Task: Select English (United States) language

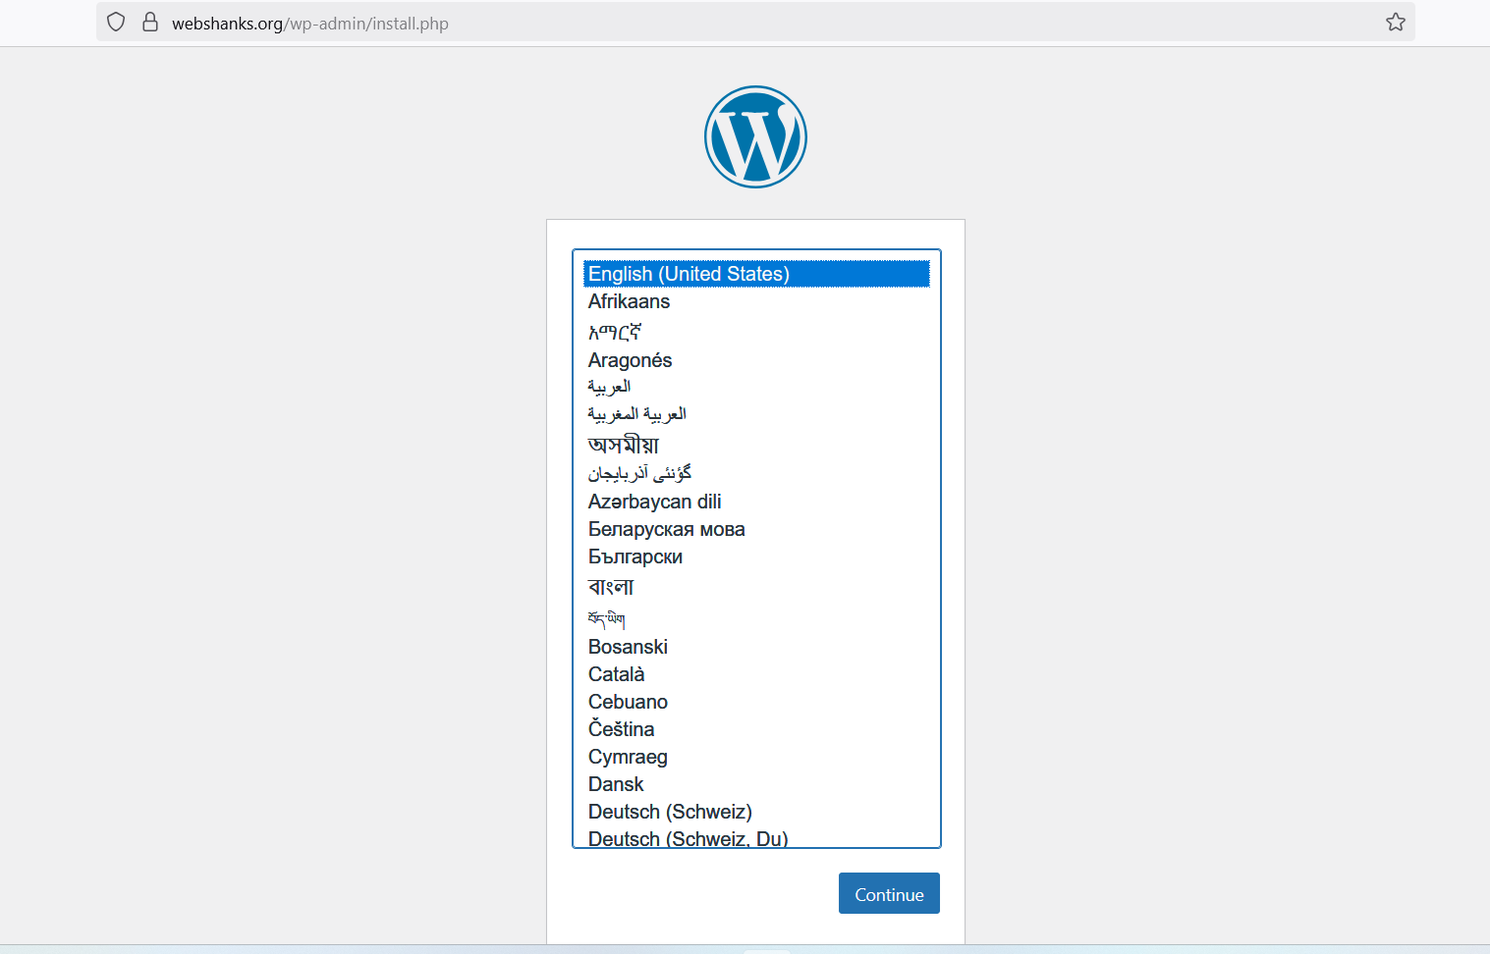Action: [756, 274]
